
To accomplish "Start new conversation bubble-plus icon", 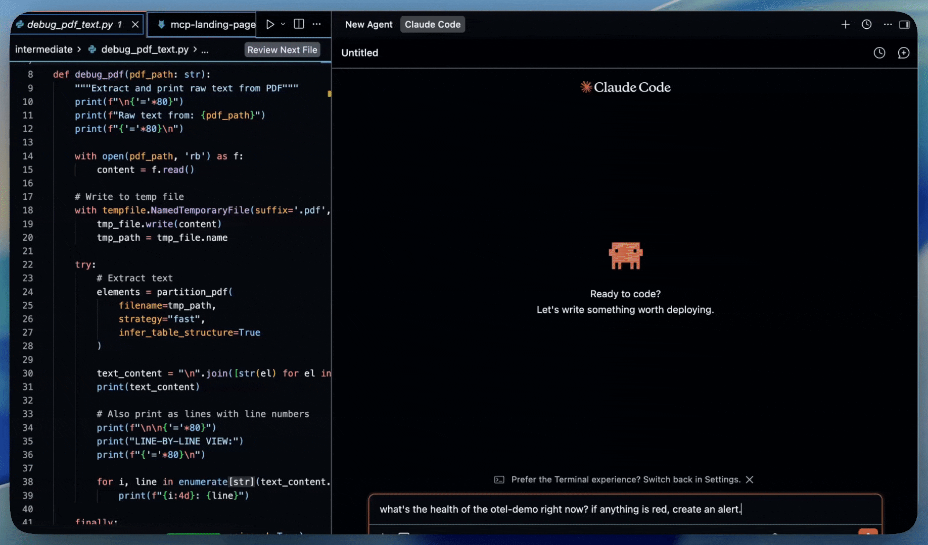I will point(903,52).
